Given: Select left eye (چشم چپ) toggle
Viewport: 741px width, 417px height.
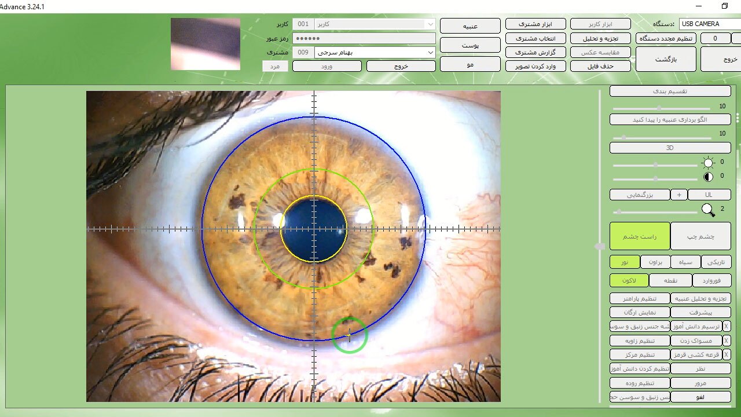Looking at the screenshot, I should point(700,236).
